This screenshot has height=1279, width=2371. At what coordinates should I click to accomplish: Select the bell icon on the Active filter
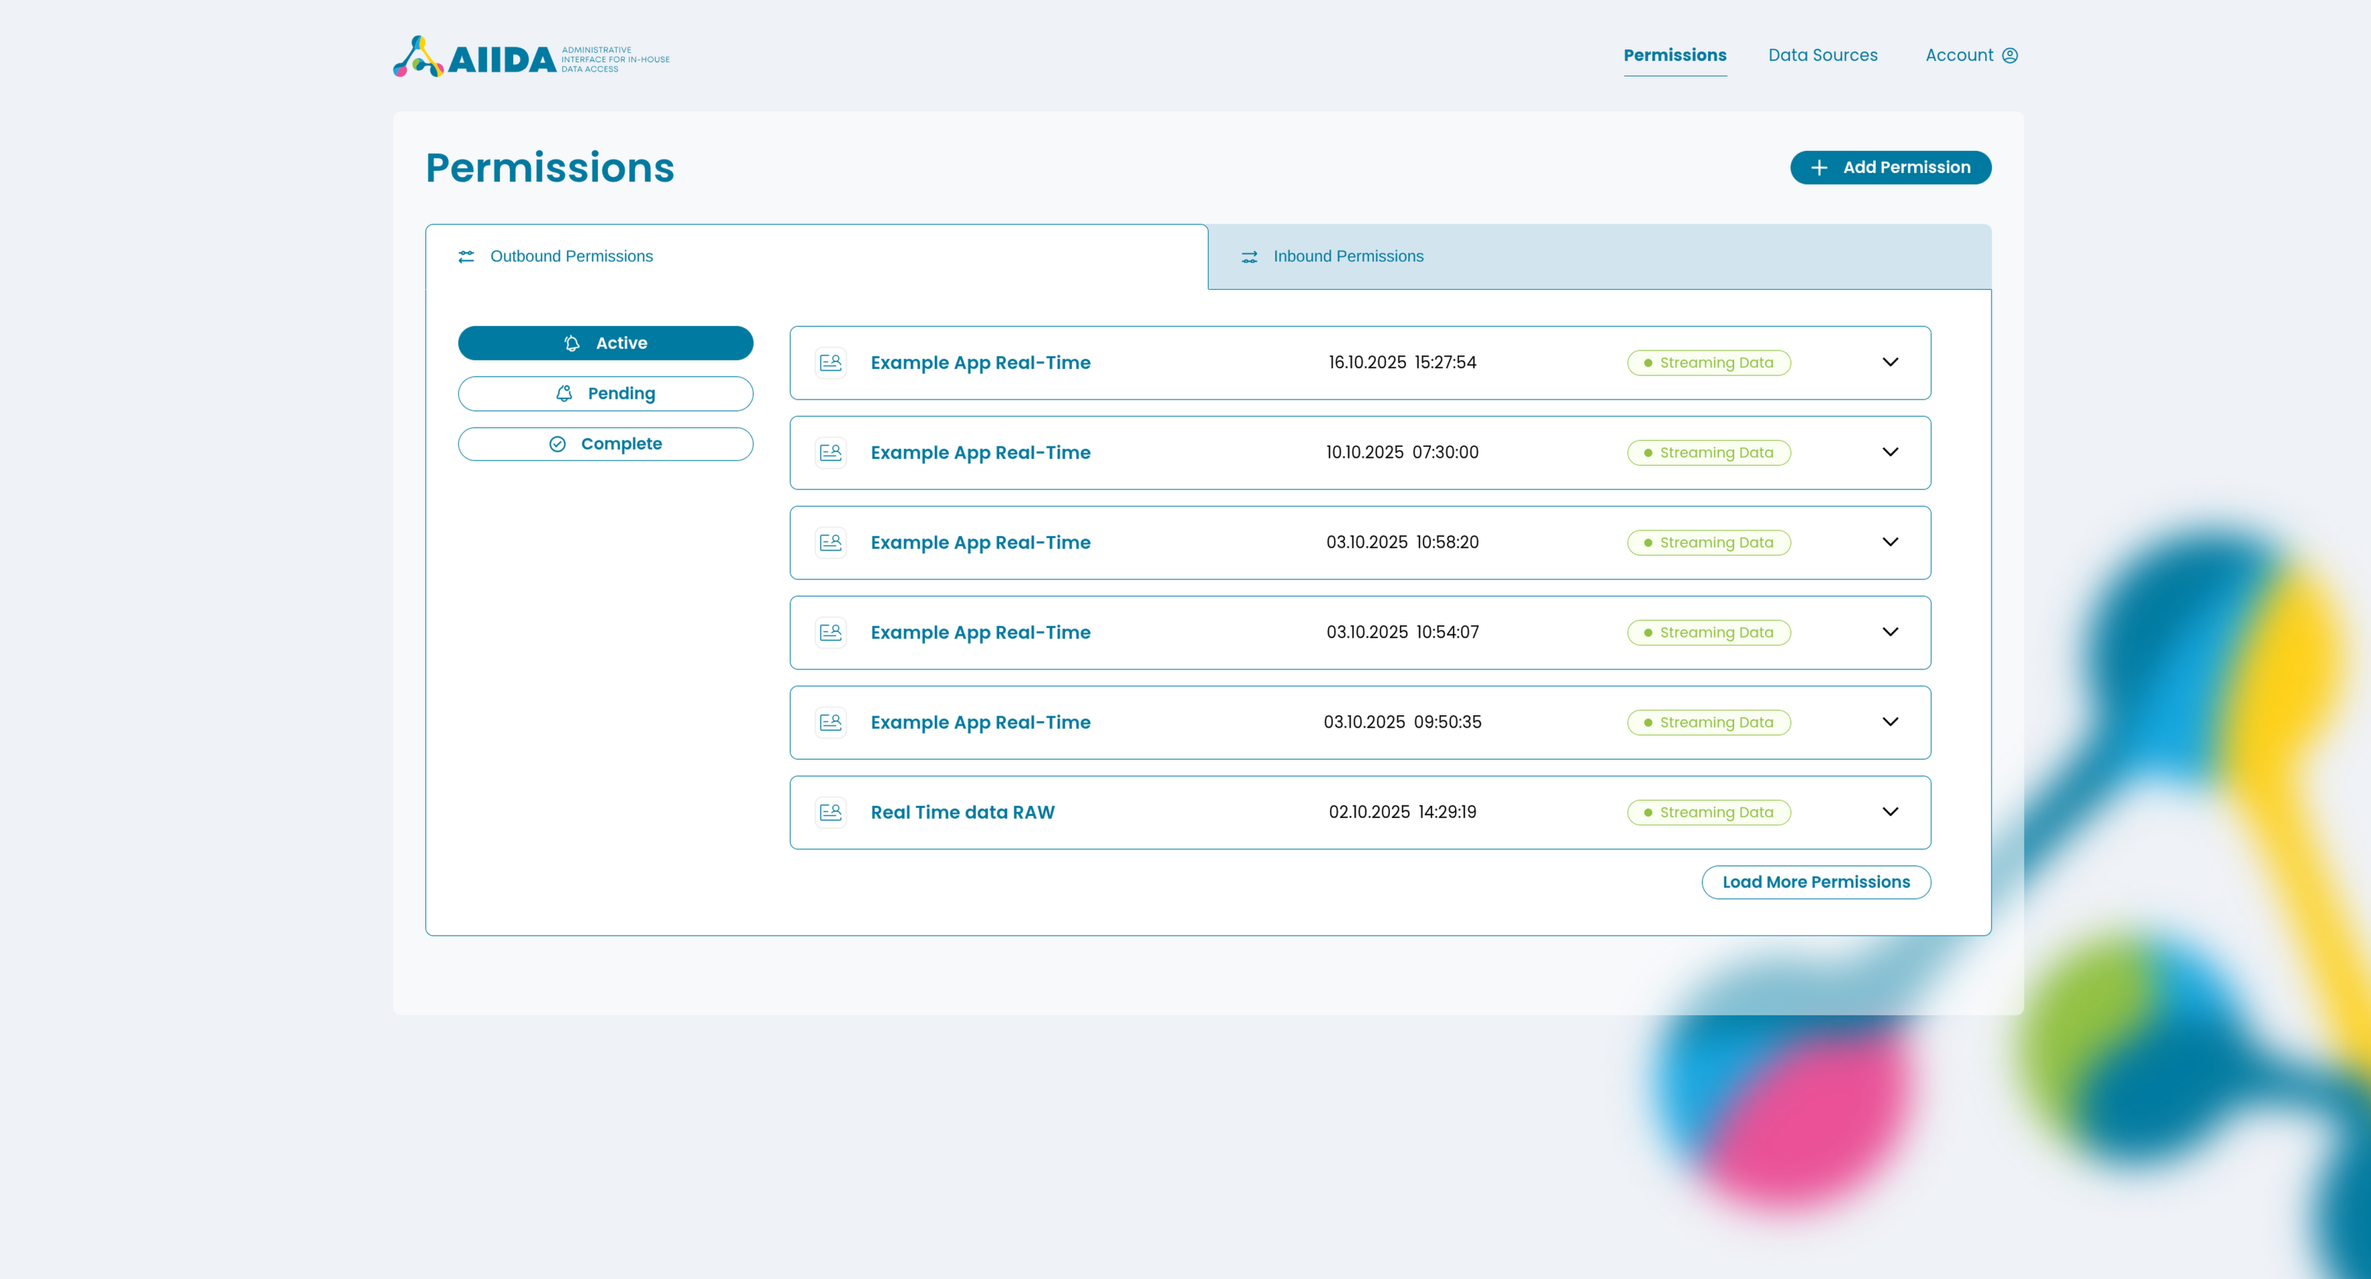tap(572, 342)
